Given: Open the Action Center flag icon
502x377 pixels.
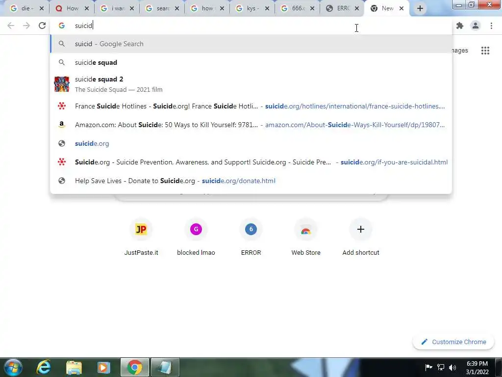Looking at the screenshot, I should (x=428, y=367).
